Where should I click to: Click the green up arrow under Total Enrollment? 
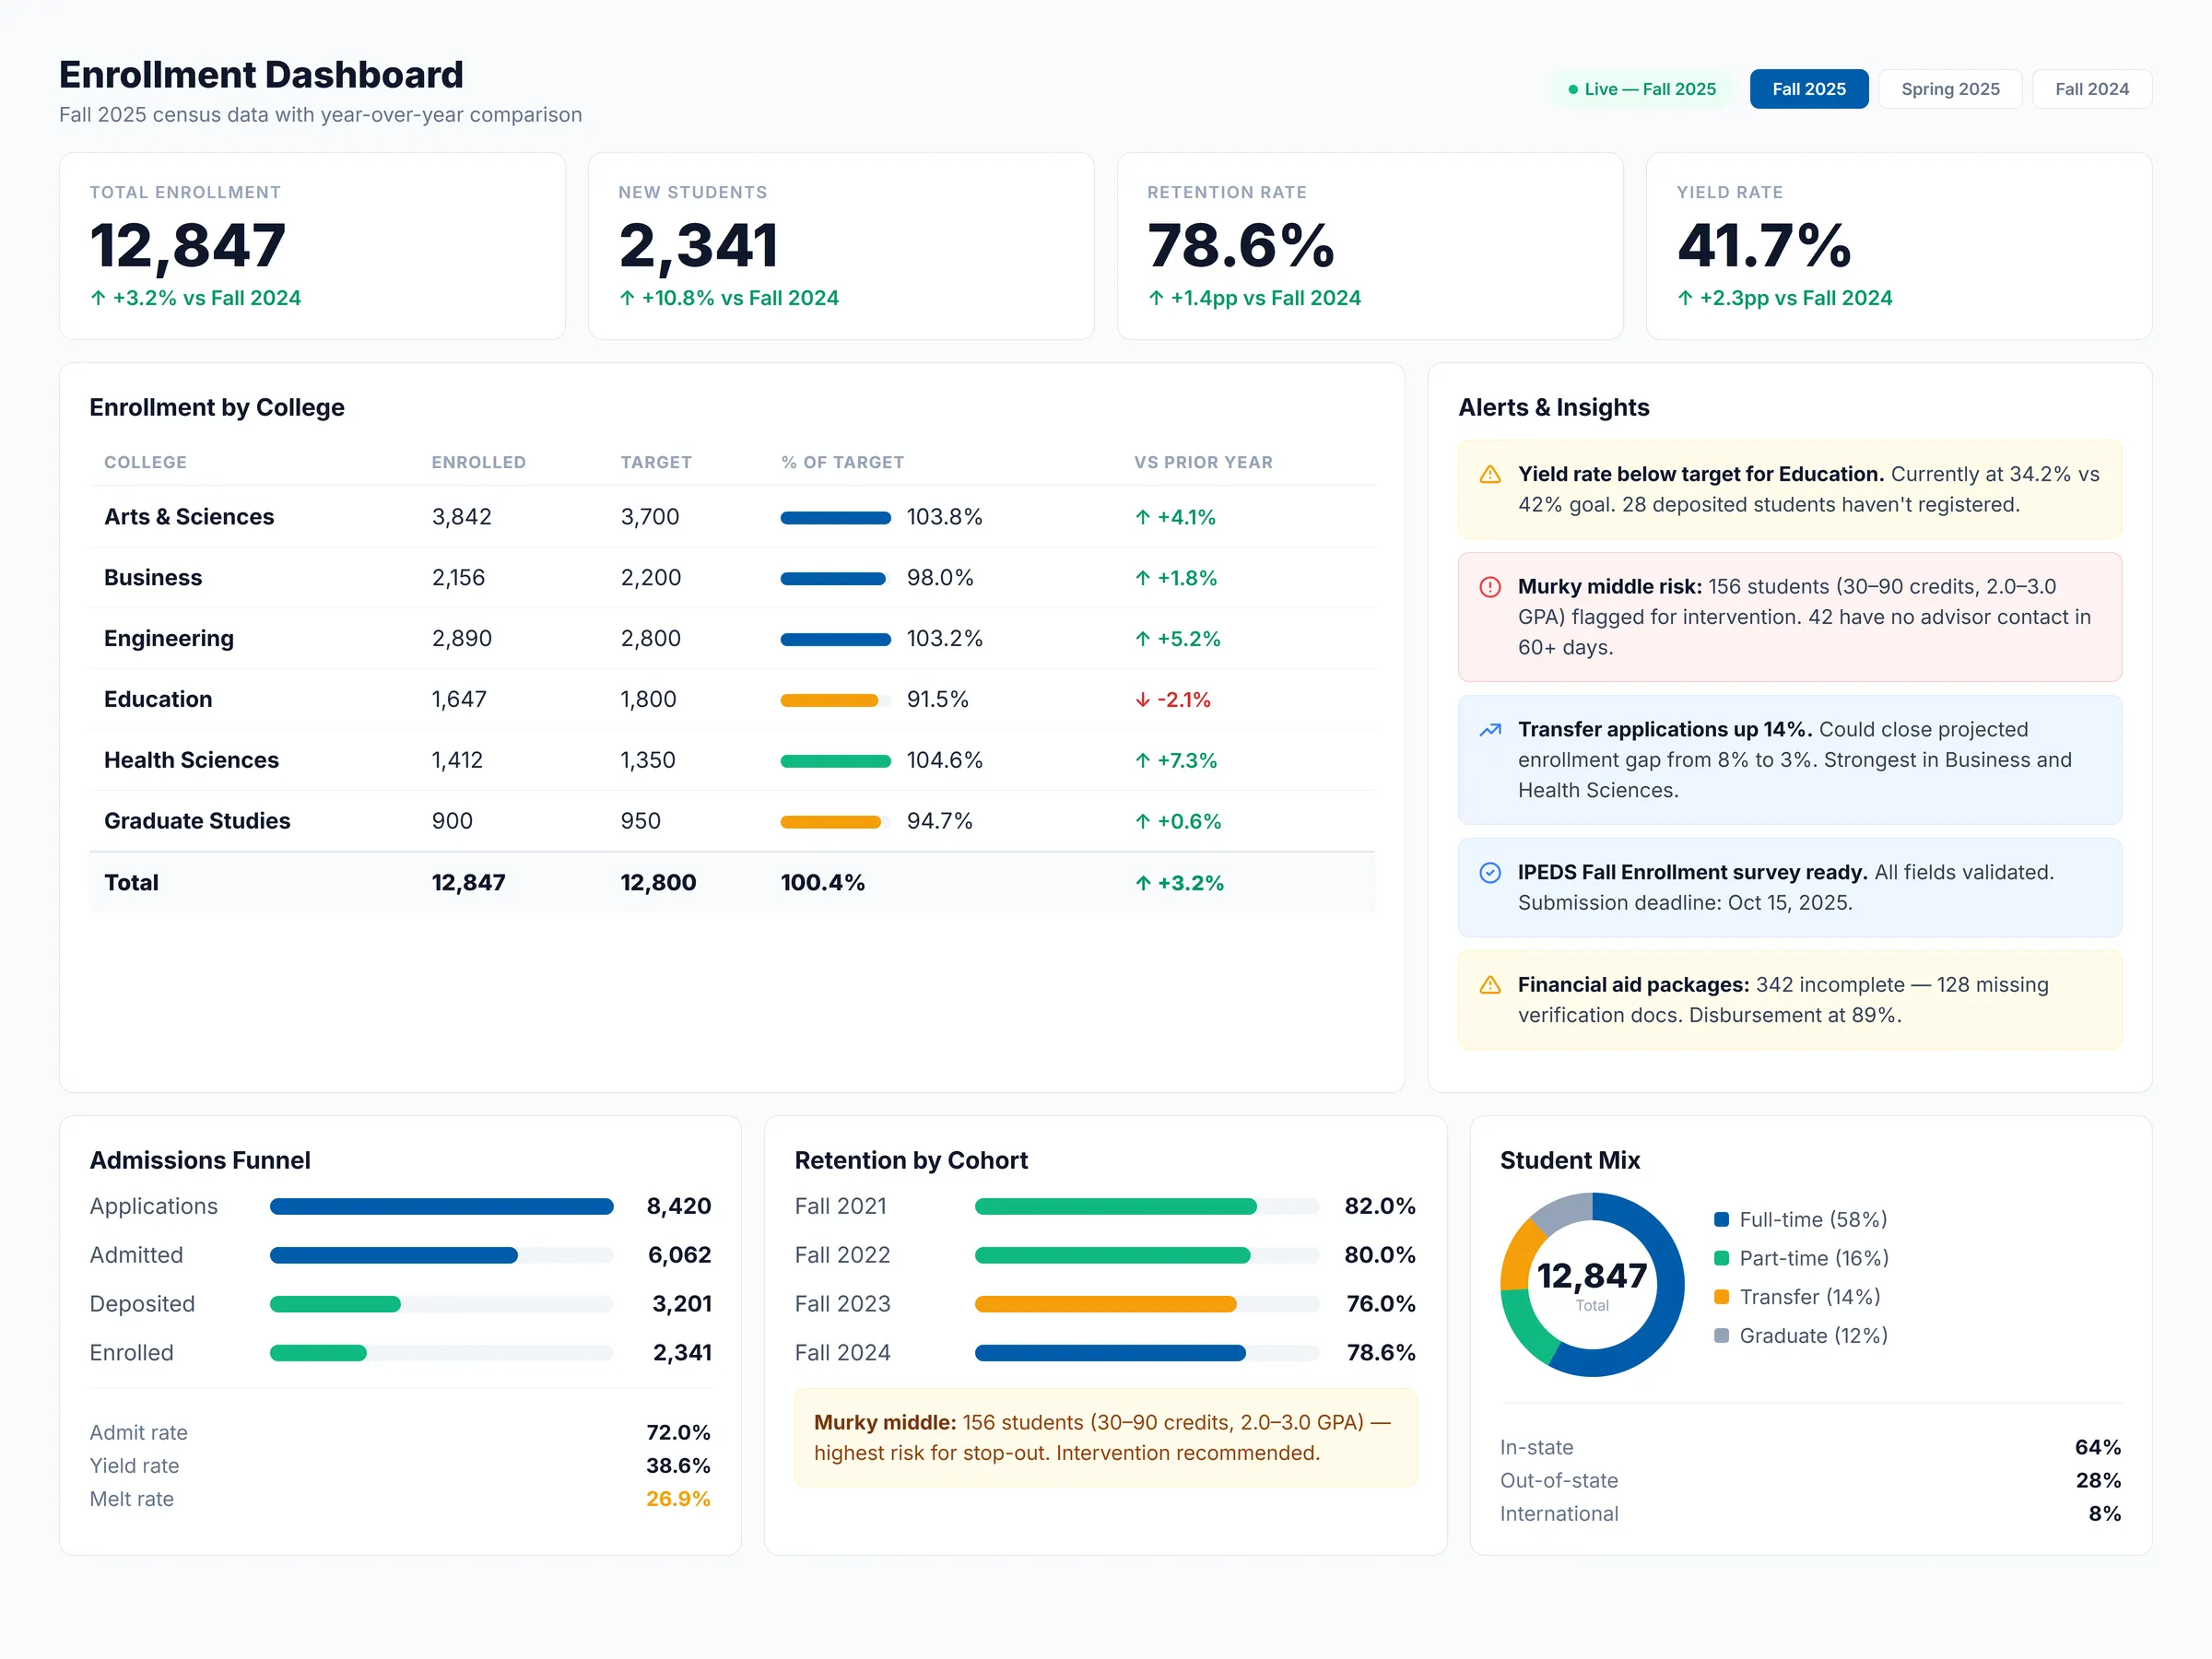click(x=98, y=298)
